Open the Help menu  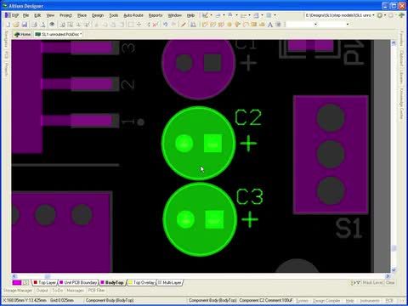(190, 15)
